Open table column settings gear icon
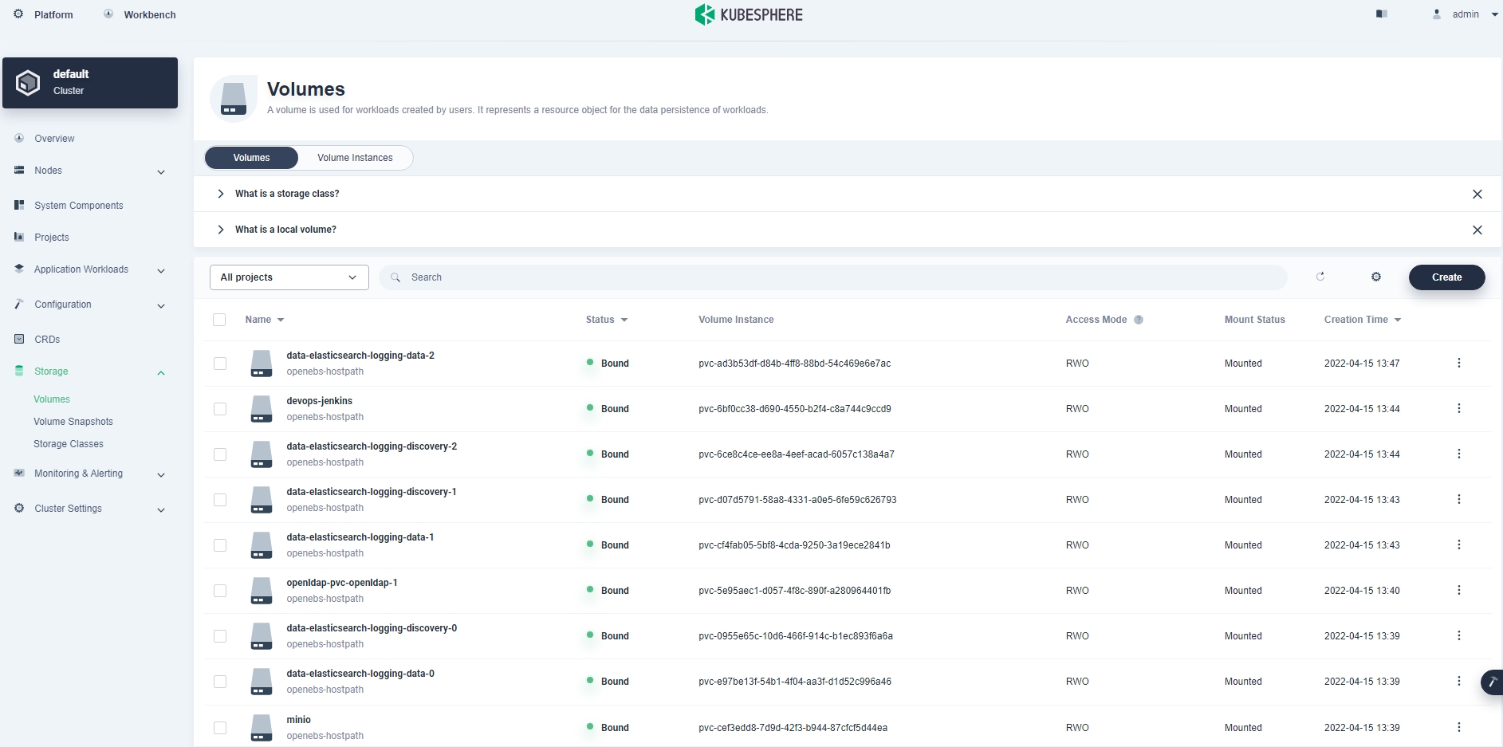 (1375, 277)
